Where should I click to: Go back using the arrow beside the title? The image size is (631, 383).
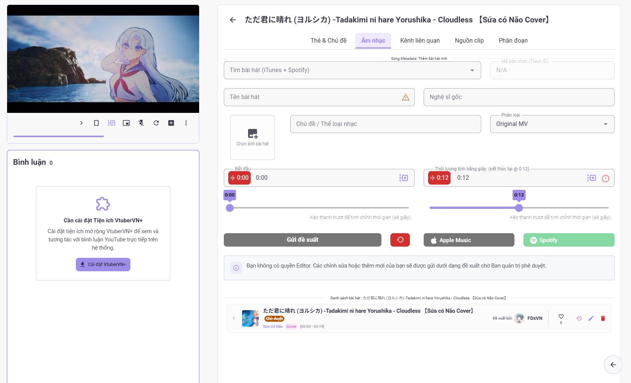point(233,20)
